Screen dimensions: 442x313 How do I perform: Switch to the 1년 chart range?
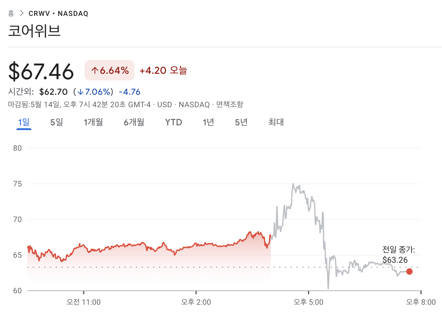pos(208,122)
